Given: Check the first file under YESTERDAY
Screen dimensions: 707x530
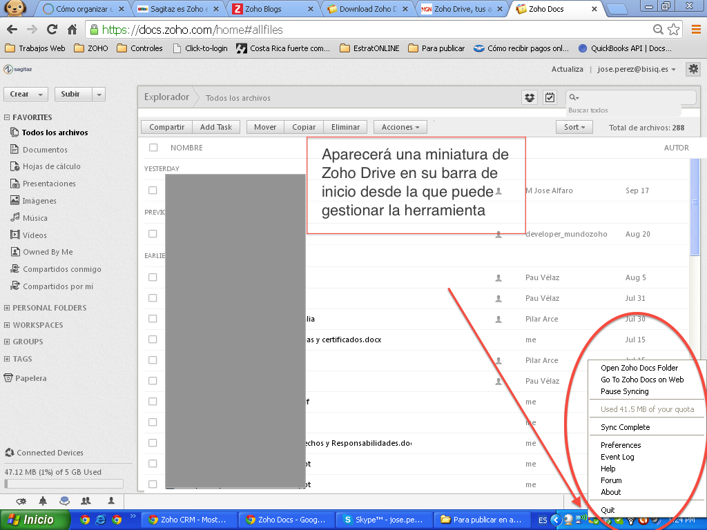Looking at the screenshot, I should pyautogui.click(x=153, y=190).
